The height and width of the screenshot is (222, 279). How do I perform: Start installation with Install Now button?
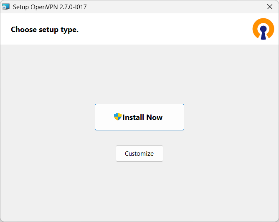139,117
